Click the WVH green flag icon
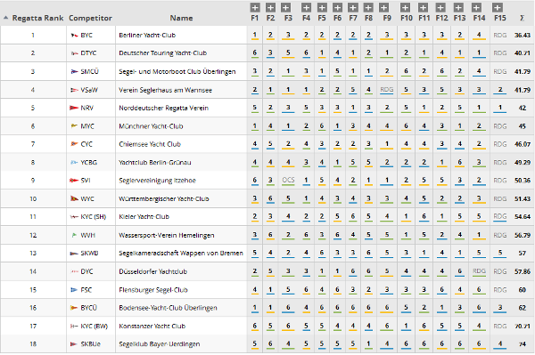This screenshot has width=535, height=355. pos(74,235)
